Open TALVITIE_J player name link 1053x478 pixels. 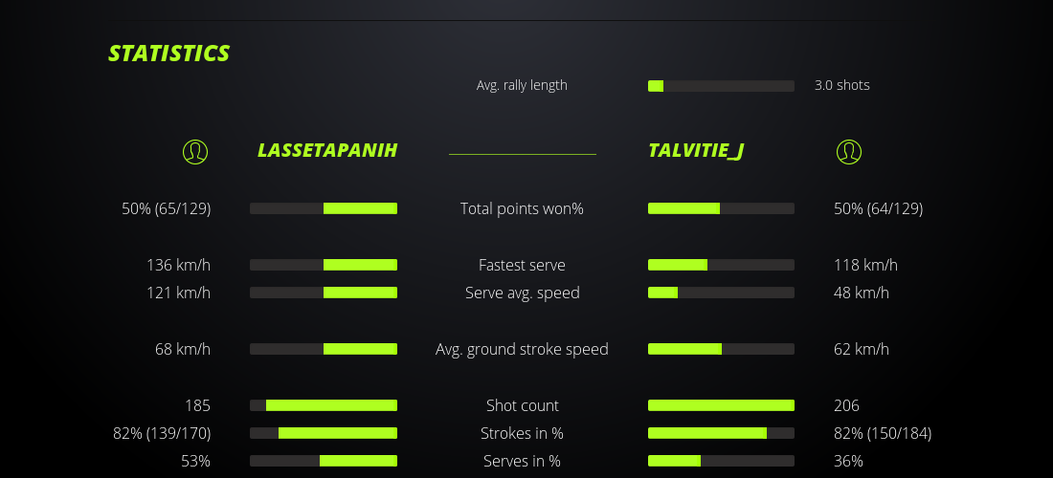[x=696, y=151]
